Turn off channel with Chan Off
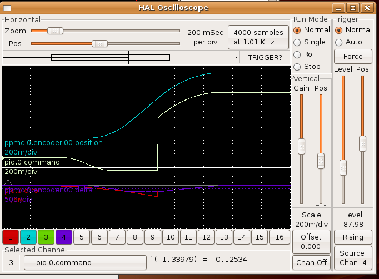Image resolution: width=379 pixels, height=279 pixels. [311, 262]
